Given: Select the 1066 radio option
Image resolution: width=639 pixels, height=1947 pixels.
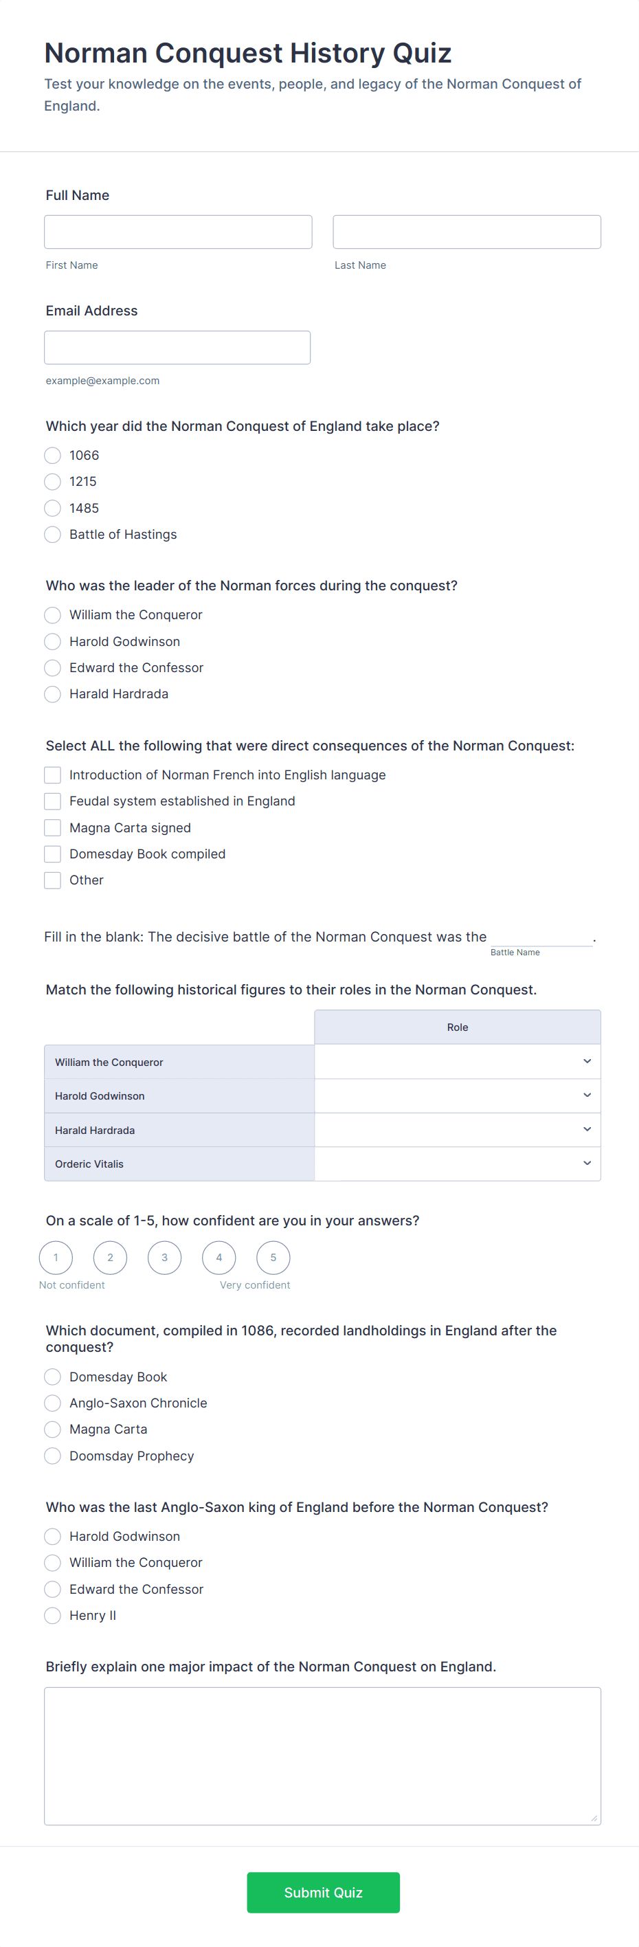Looking at the screenshot, I should (x=52, y=455).
